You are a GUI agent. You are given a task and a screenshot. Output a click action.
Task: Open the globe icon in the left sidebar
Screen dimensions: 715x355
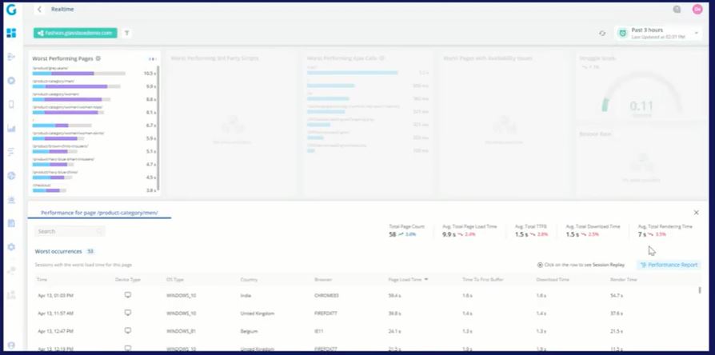(x=11, y=176)
